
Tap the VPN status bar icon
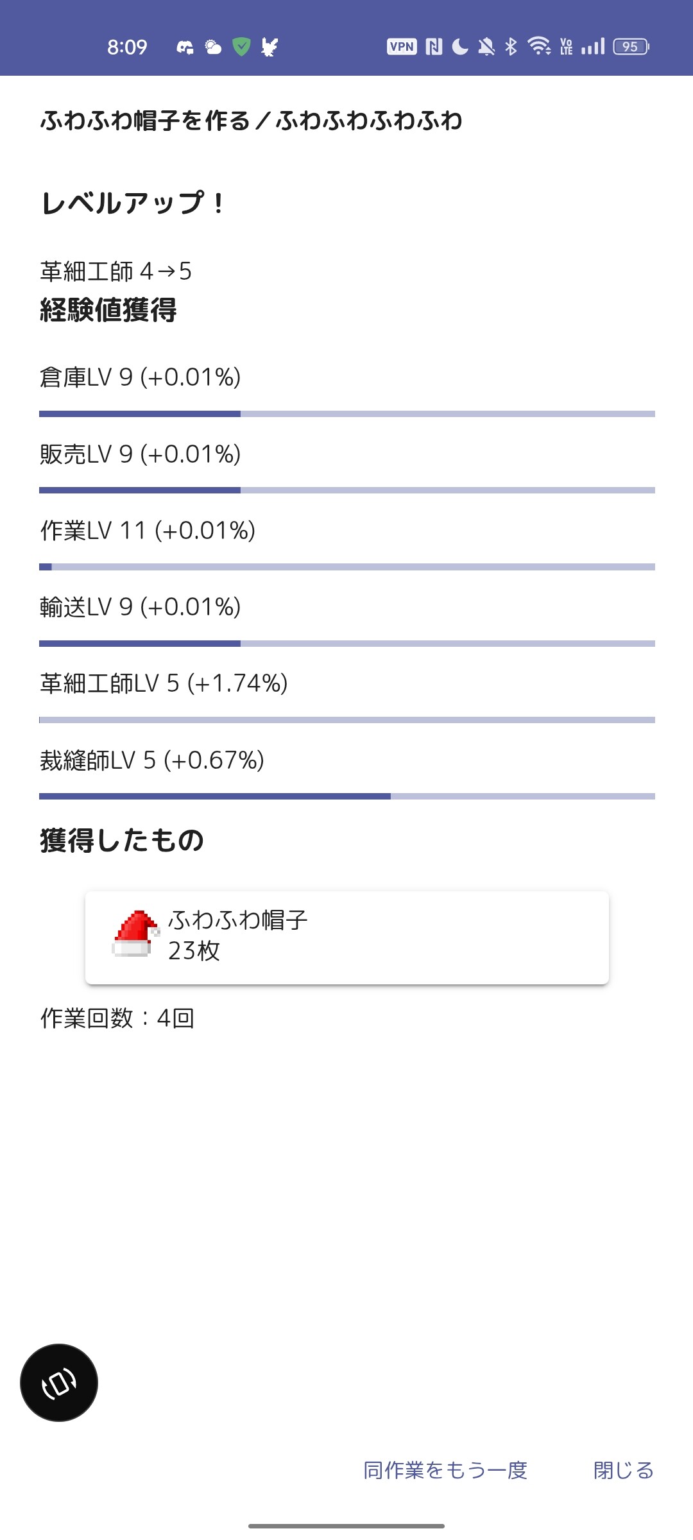(x=402, y=46)
